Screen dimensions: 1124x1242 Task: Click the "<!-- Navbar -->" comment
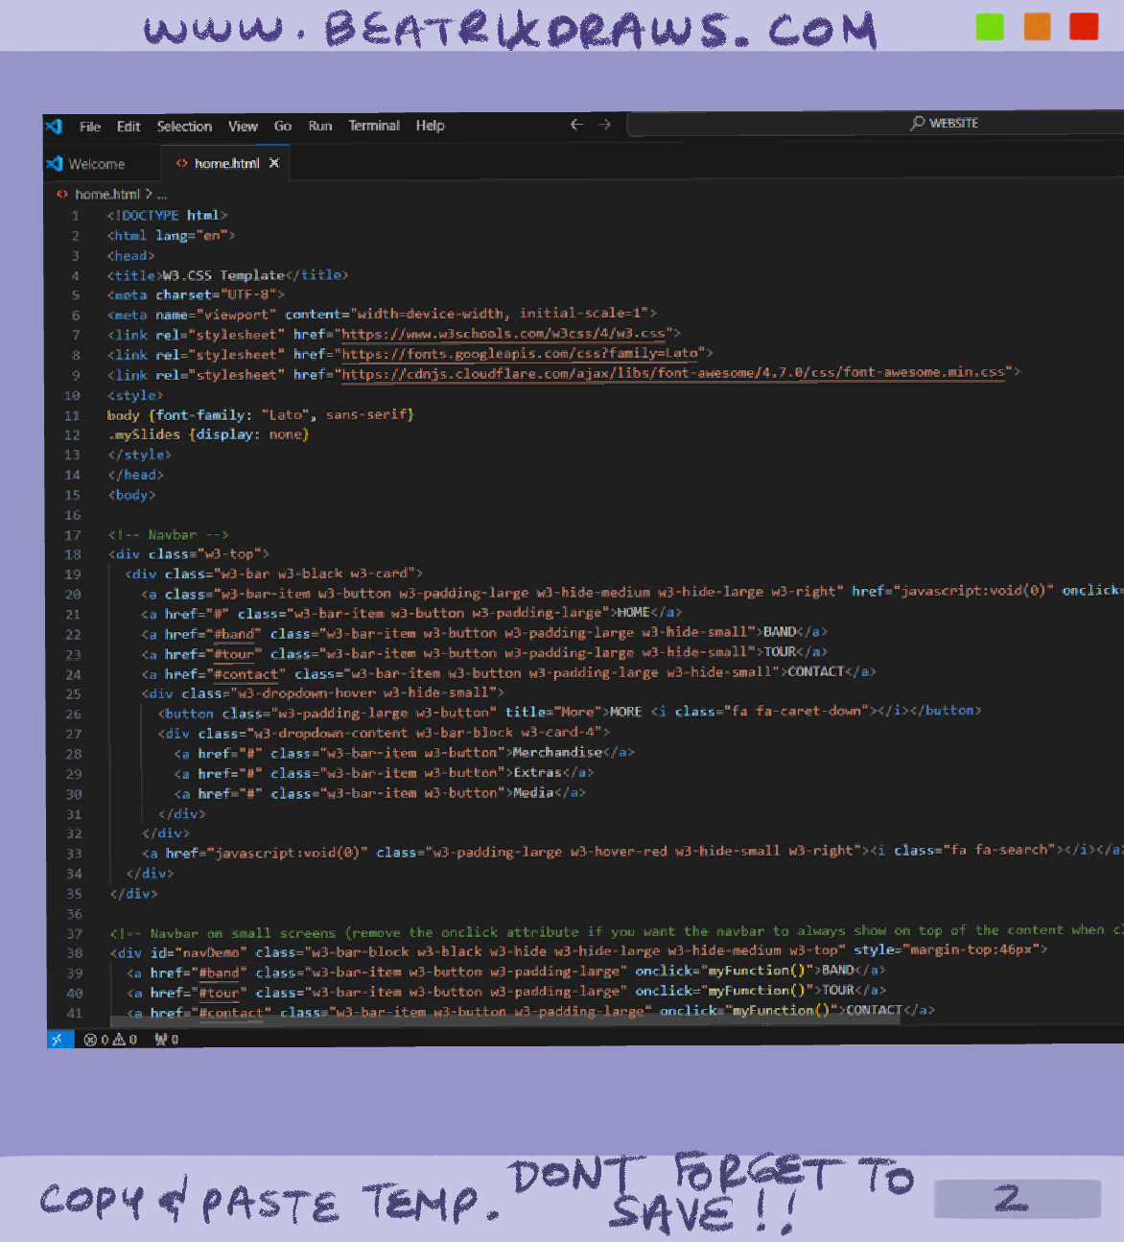click(168, 534)
